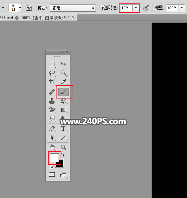Select the Path Selection tool
The width and height of the screenshot is (187, 198).
(52, 138)
